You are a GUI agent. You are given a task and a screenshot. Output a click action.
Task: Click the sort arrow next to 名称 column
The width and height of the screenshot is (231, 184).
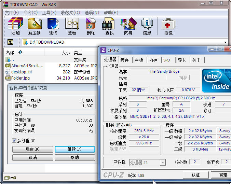[20, 52]
